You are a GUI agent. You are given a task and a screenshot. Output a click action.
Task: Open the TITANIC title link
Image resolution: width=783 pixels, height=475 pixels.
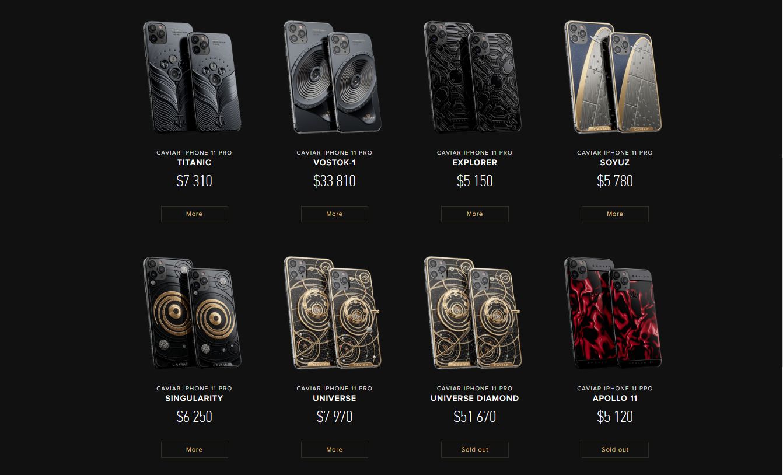pyautogui.click(x=194, y=162)
